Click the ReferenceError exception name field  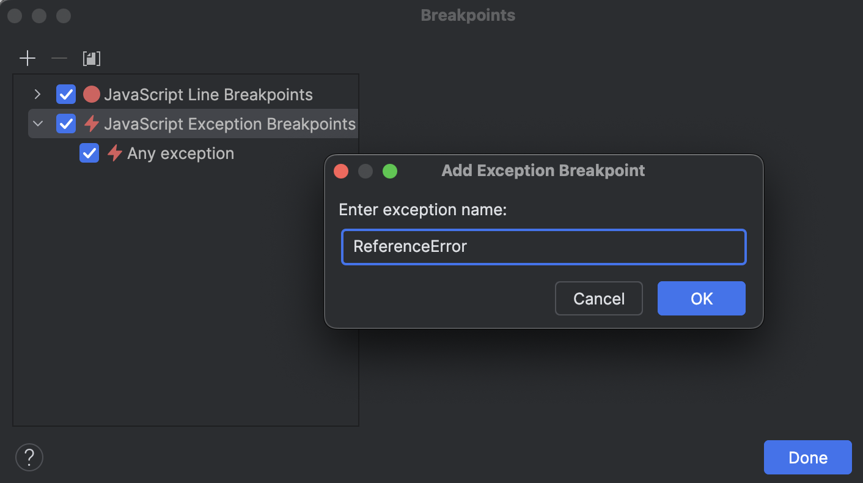click(543, 246)
